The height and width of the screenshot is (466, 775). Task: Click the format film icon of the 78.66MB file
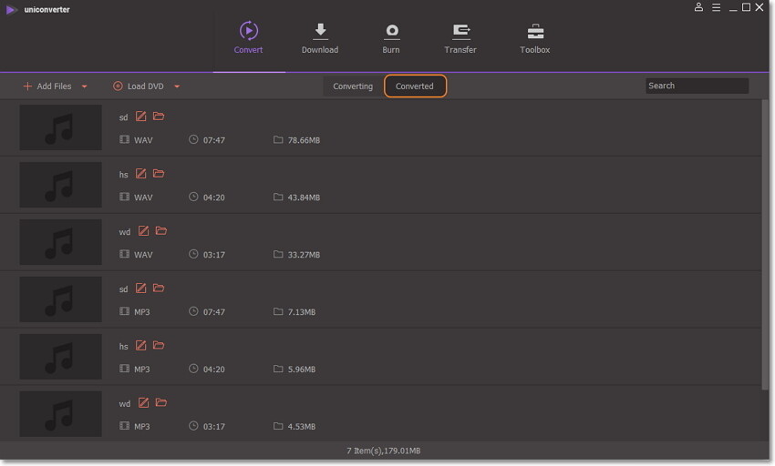coord(125,139)
